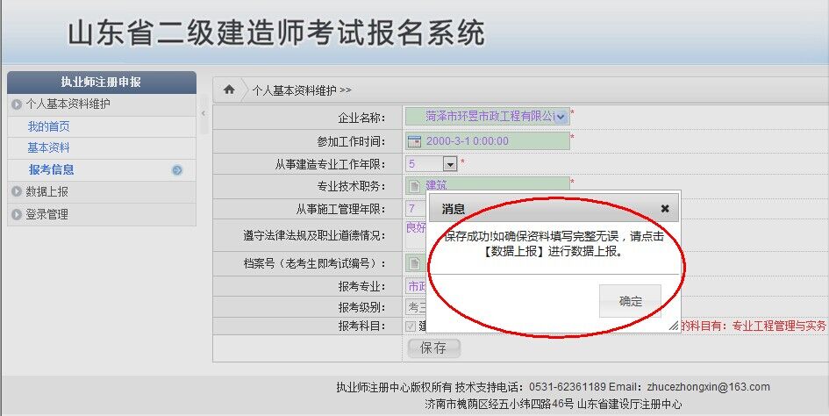Click the document icon beside 专业技术职务
Image resolution: width=829 pixels, height=416 pixels.
(415, 185)
